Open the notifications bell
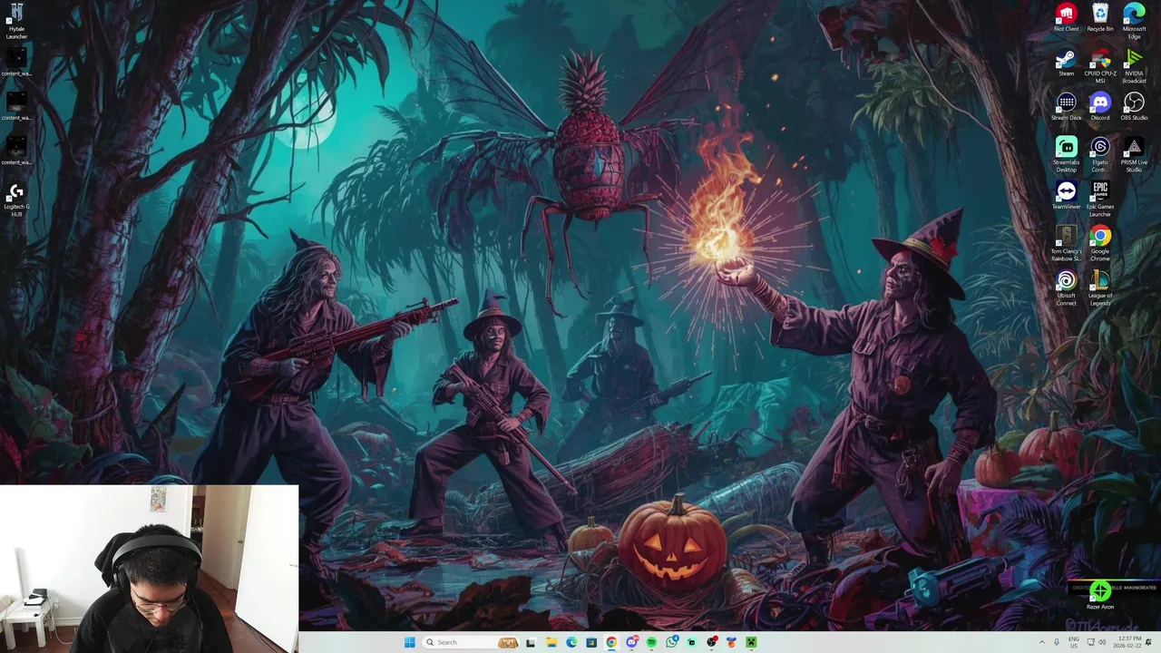The image size is (1161, 653). 1148,642
